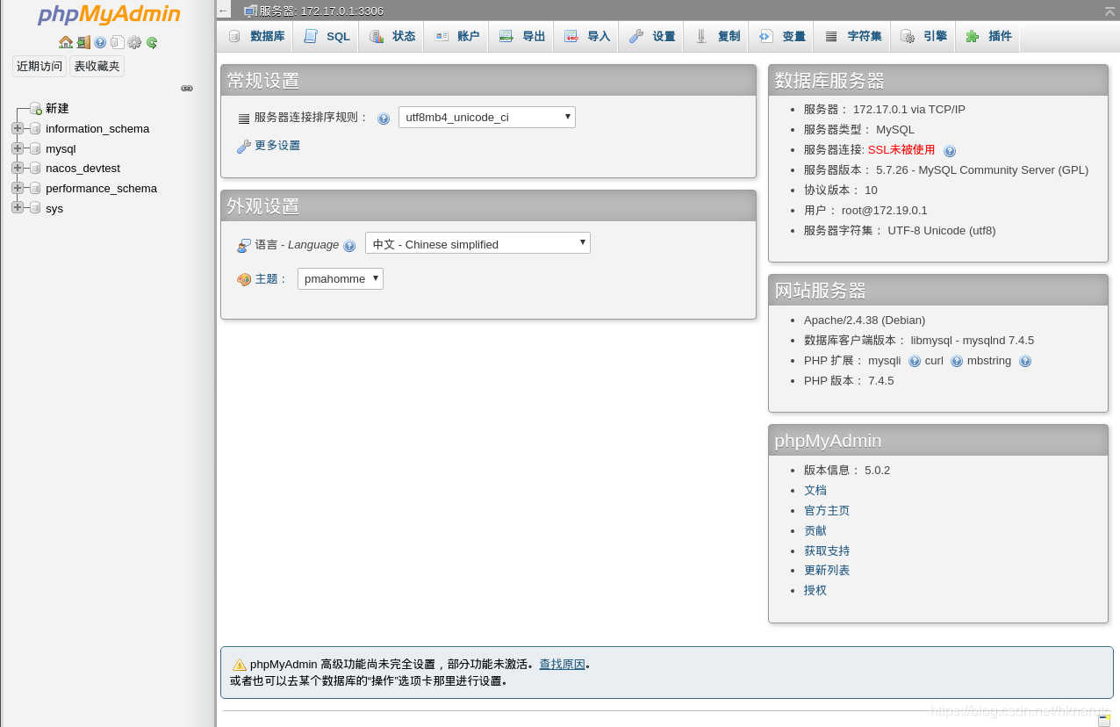Viewport: 1120px width, 727px height.
Task: Open the phpMyAdmin home icon in sidebar
Action: point(66,41)
